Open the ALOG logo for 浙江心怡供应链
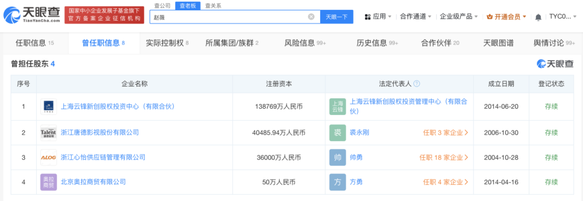The width and height of the screenshot is (583, 201). [49, 157]
